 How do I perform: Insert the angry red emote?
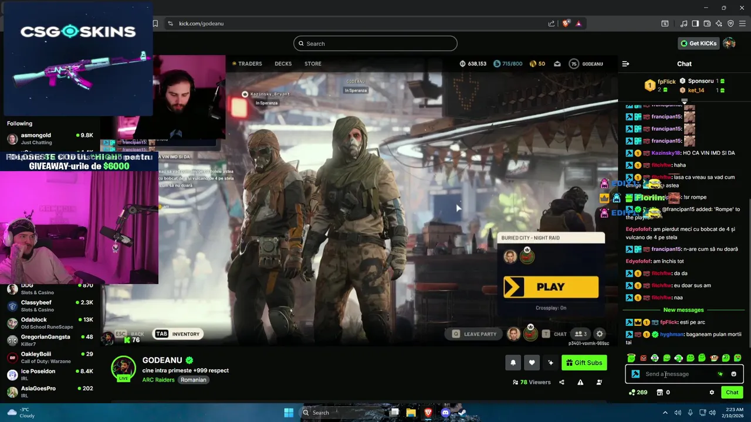644,358
